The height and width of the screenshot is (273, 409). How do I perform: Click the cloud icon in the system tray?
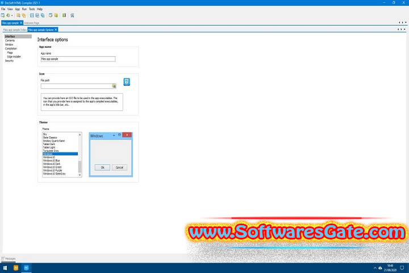(380, 268)
